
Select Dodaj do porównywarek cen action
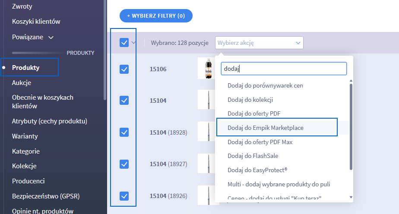click(265, 85)
